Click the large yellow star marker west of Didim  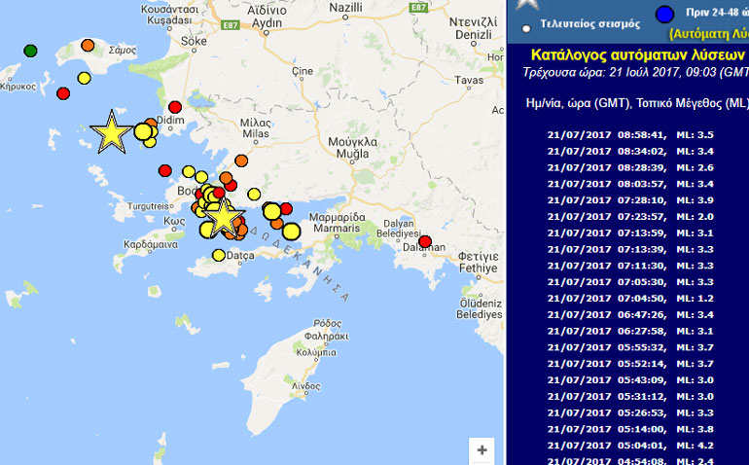coord(111,132)
